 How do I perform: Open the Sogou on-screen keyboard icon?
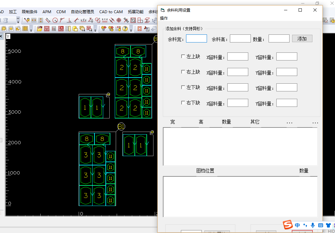click(x=320, y=225)
